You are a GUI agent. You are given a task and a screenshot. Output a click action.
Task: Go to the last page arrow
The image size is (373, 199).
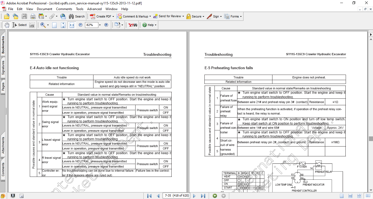coord(203,196)
